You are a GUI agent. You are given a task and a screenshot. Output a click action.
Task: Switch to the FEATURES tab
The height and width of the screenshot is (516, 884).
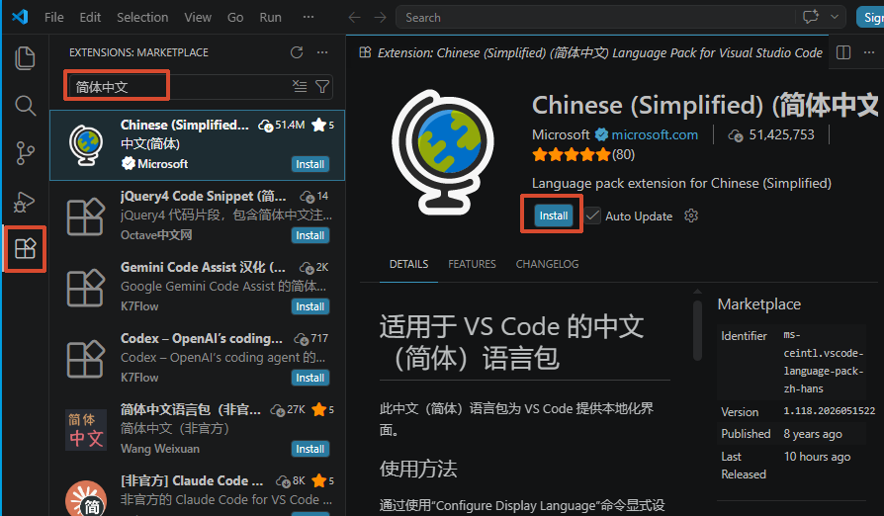(472, 264)
